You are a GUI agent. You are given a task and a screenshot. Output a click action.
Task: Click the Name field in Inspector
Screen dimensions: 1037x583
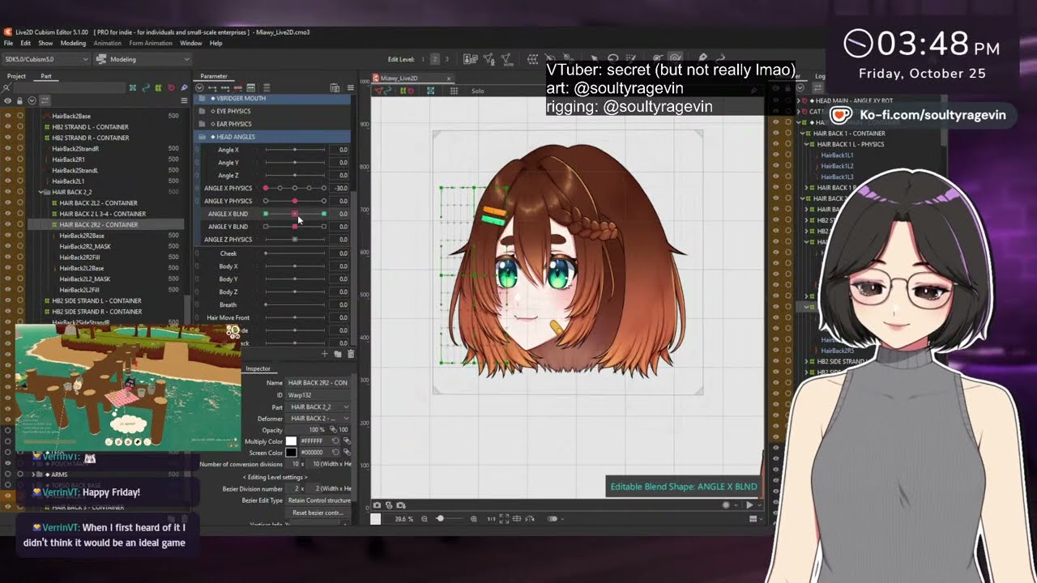tap(318, 383)
